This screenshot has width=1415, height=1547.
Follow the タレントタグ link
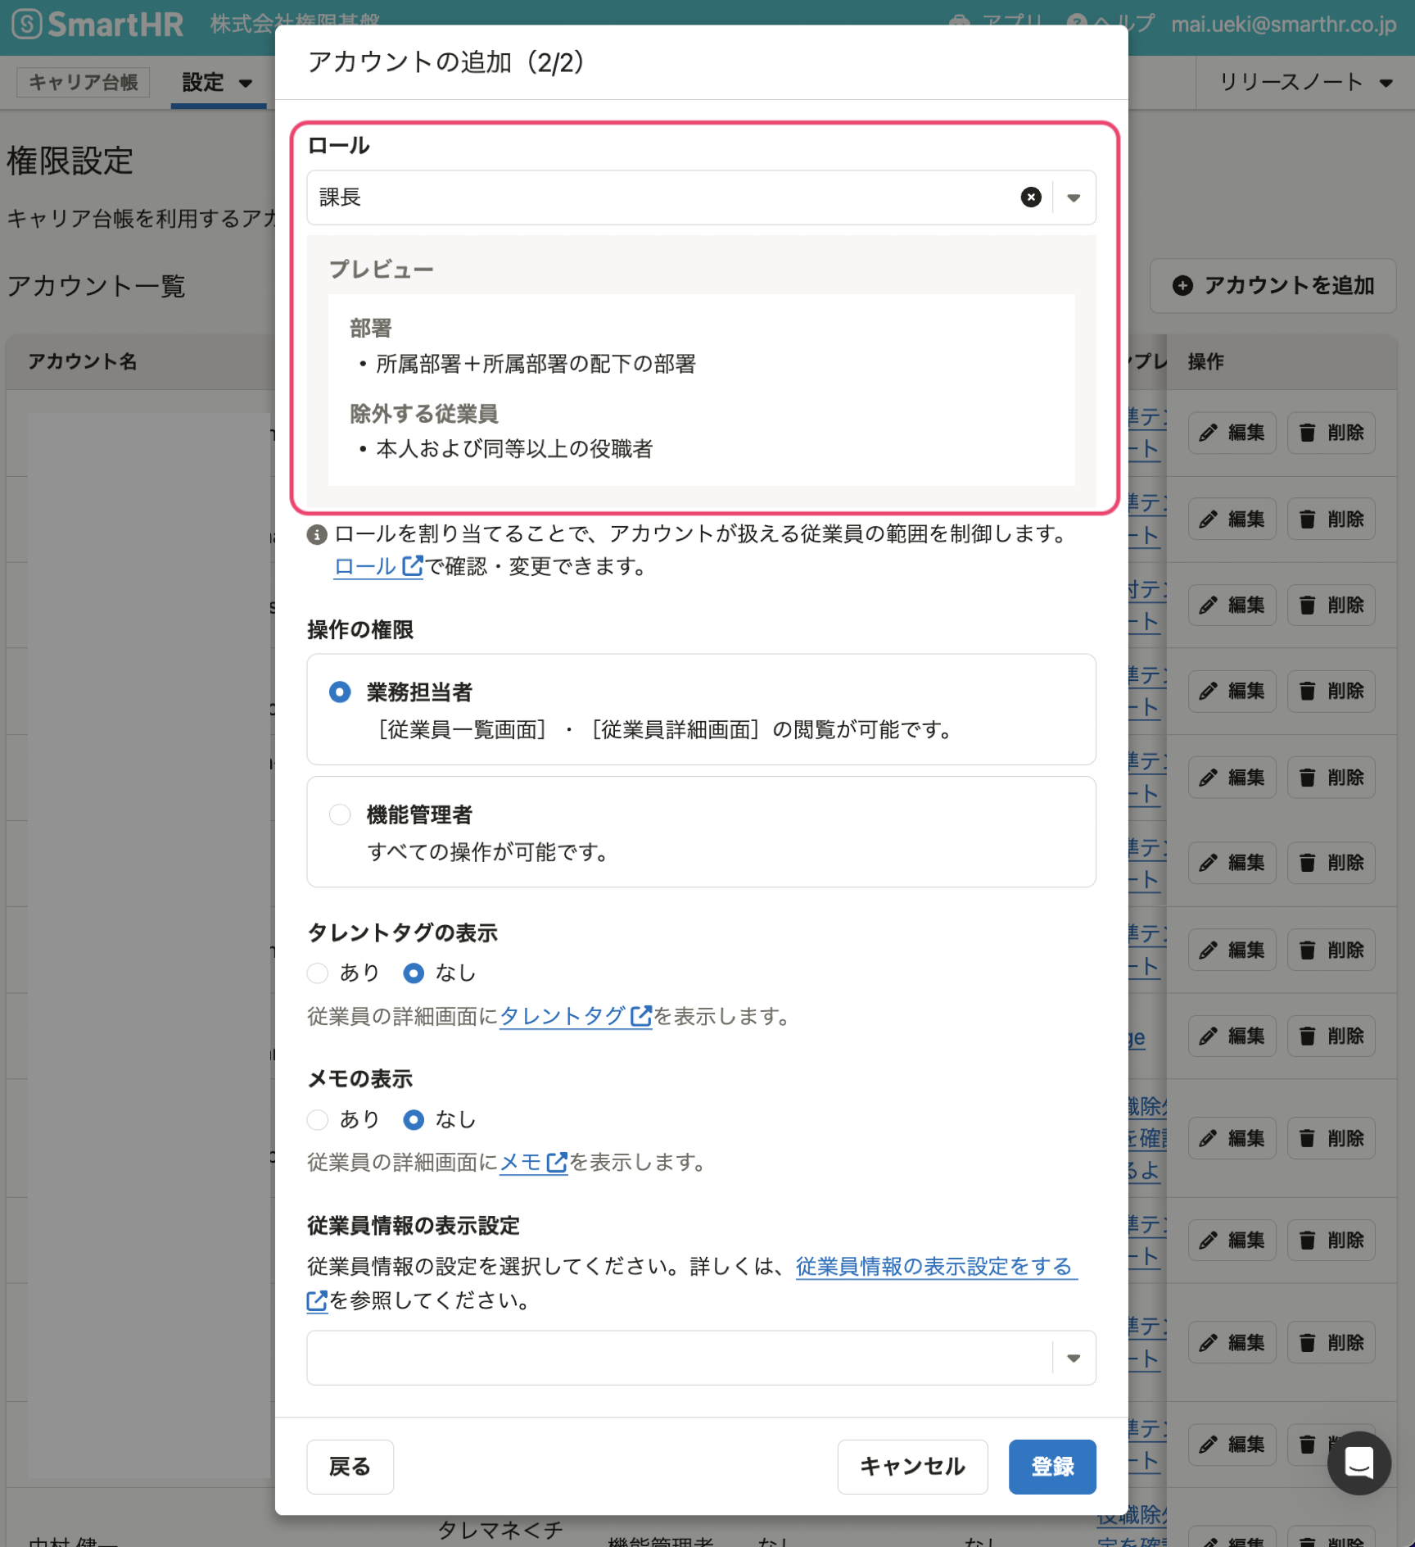click(567, 1016)
